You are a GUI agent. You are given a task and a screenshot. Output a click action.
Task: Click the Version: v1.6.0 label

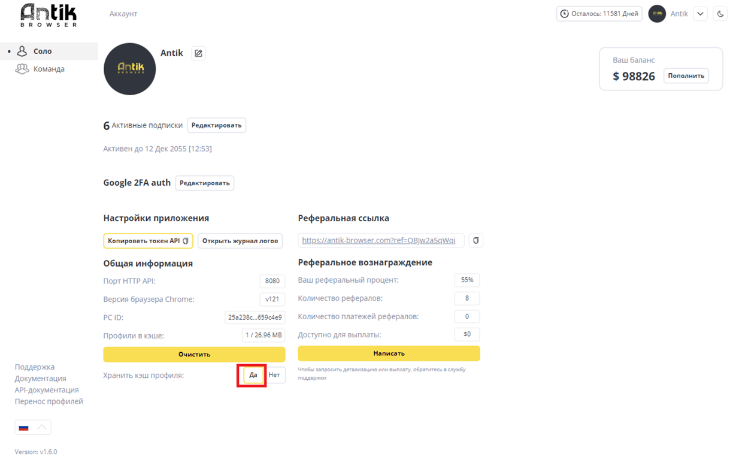click(x=36, y=452)
